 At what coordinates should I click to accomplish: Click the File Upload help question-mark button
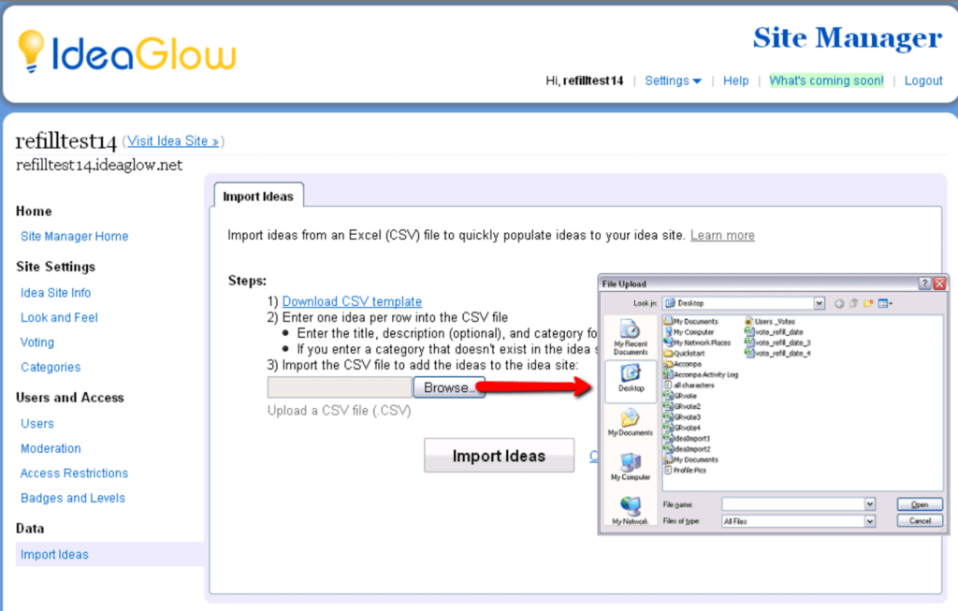[924, 284]
